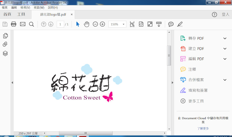Click the horizontal scrollbar thumb
232x137 pixels.
coord(86,133)
